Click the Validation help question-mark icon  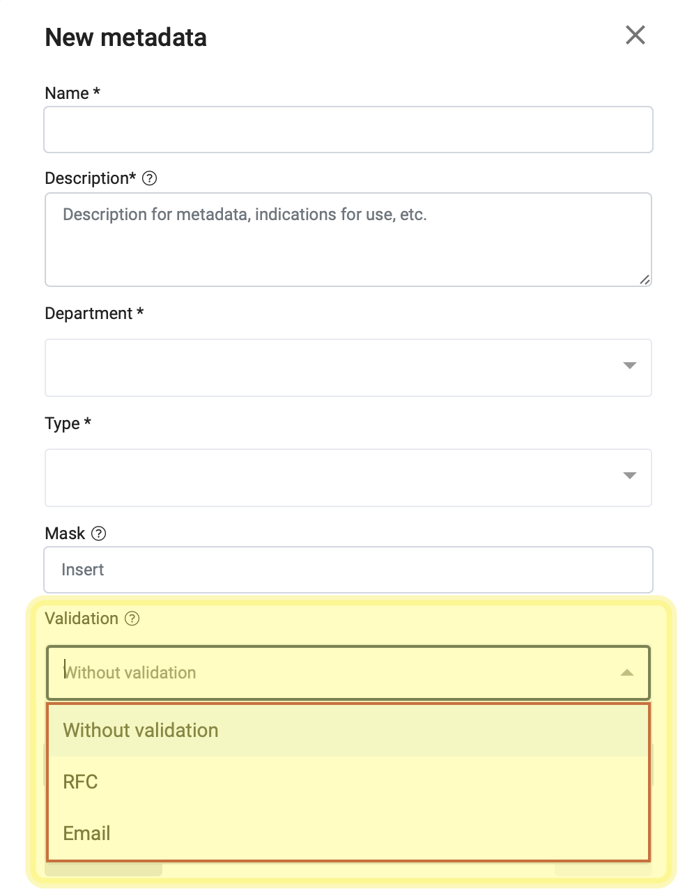click(132, 619)
